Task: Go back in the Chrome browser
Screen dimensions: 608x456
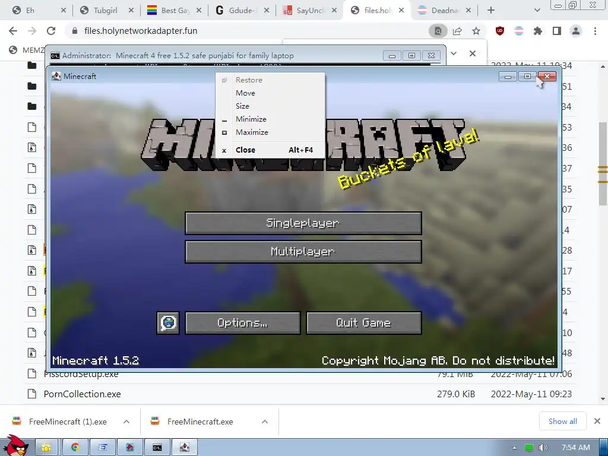Action: point(13,31)
